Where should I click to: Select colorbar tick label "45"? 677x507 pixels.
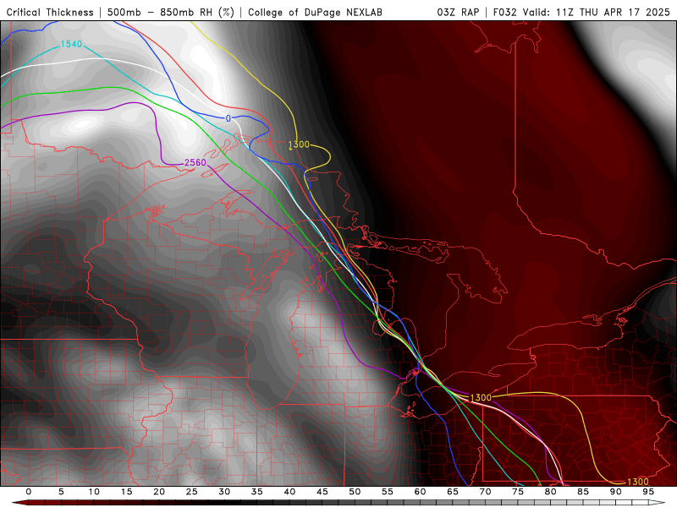(322, 492)
